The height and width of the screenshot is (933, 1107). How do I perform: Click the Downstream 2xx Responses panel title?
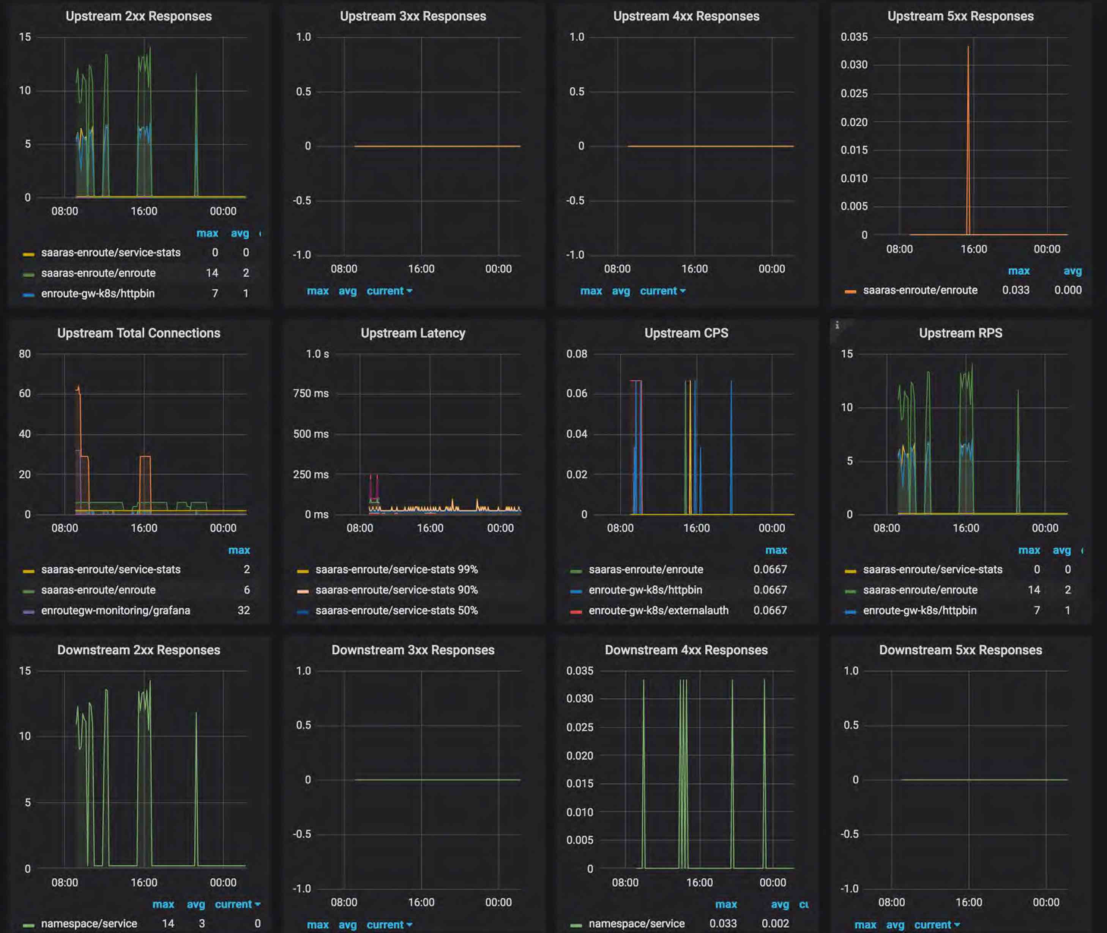[x=139, y=650]
